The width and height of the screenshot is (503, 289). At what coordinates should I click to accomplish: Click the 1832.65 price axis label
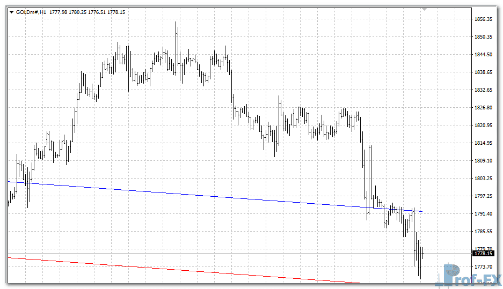484,90
